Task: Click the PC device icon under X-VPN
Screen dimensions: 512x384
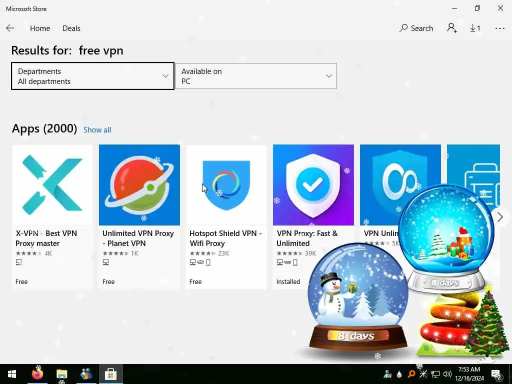Action: [19, 262]
